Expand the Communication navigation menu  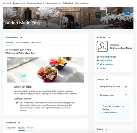tap(36, 3)
